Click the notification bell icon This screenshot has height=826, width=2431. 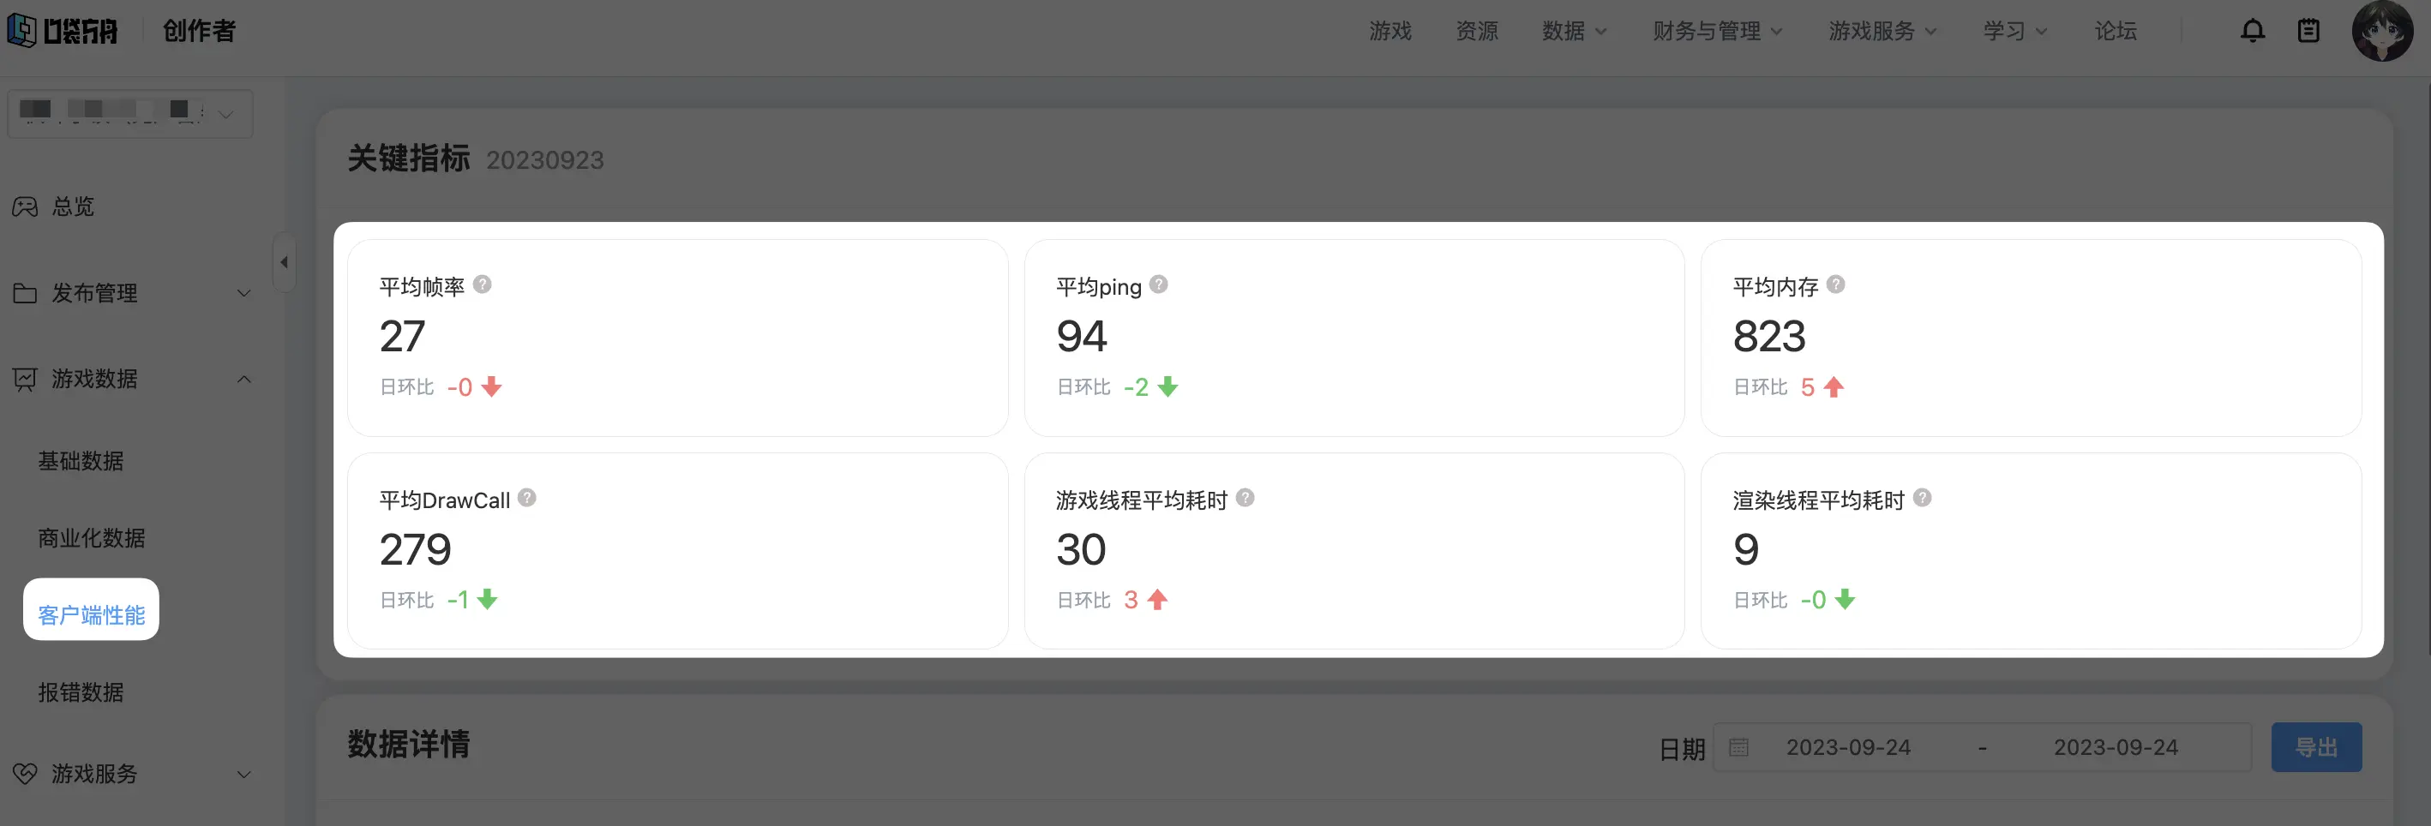pyautogui.click(x=2252, y=31)
